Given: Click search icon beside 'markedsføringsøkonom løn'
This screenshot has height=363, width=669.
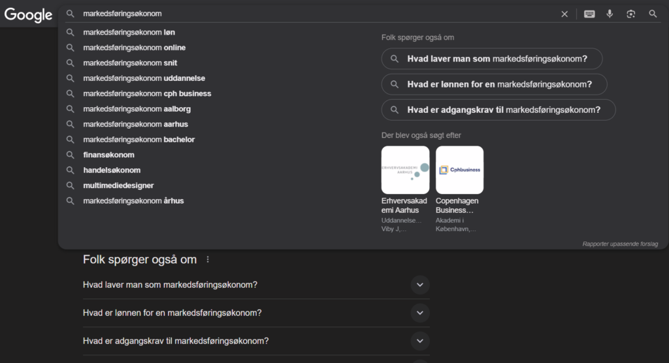Looking at the screenshot, I should point(71,33).
